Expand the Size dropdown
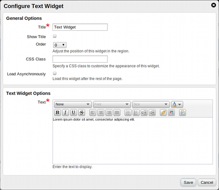 coord(151,104)
